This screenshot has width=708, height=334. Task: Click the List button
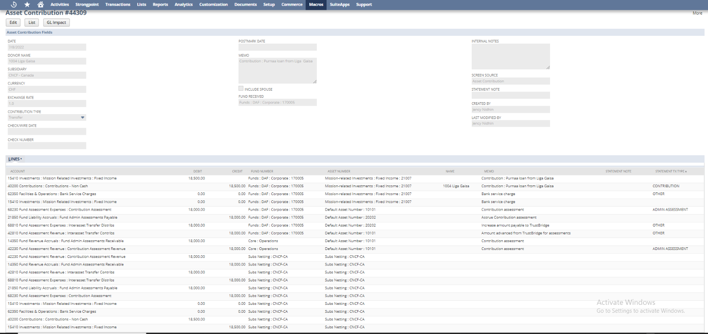32,23
